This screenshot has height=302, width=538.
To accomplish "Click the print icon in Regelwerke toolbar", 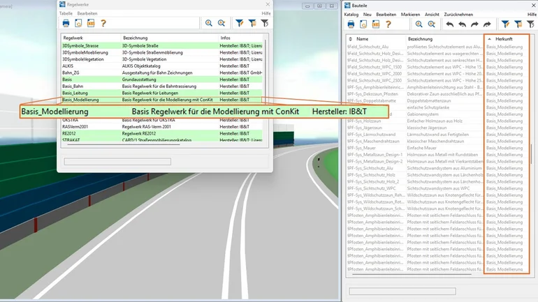I will tap(66, 23).
